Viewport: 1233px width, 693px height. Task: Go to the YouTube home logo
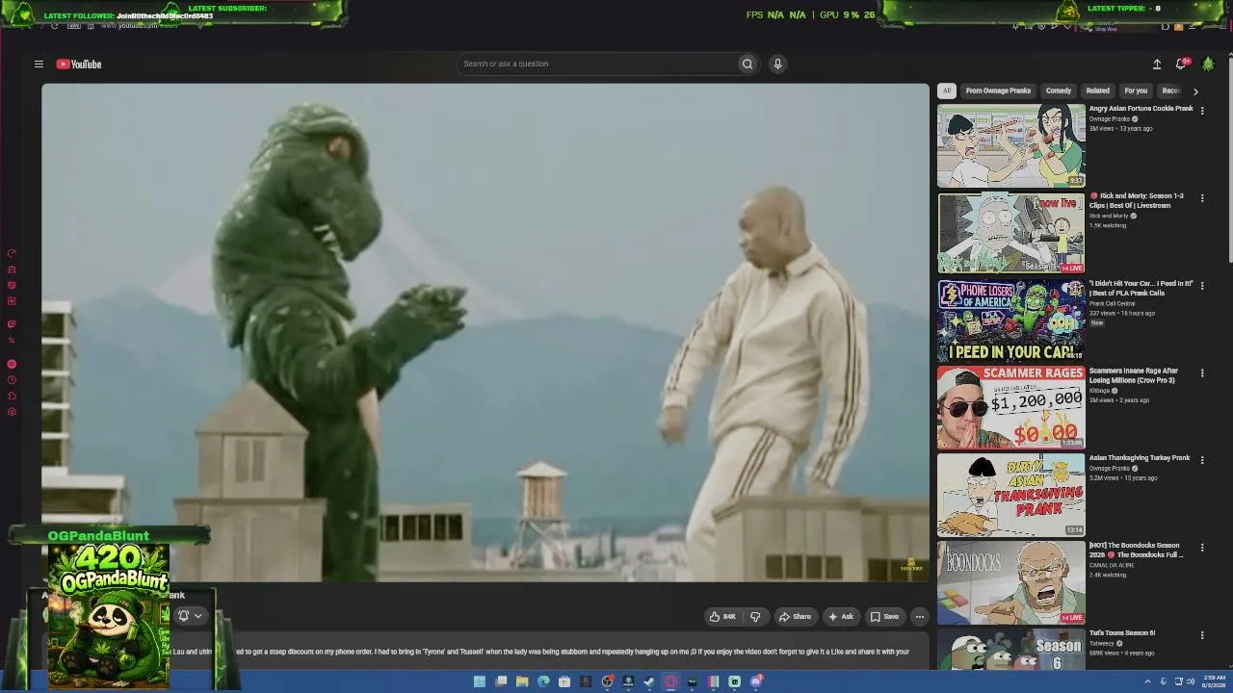79,64
